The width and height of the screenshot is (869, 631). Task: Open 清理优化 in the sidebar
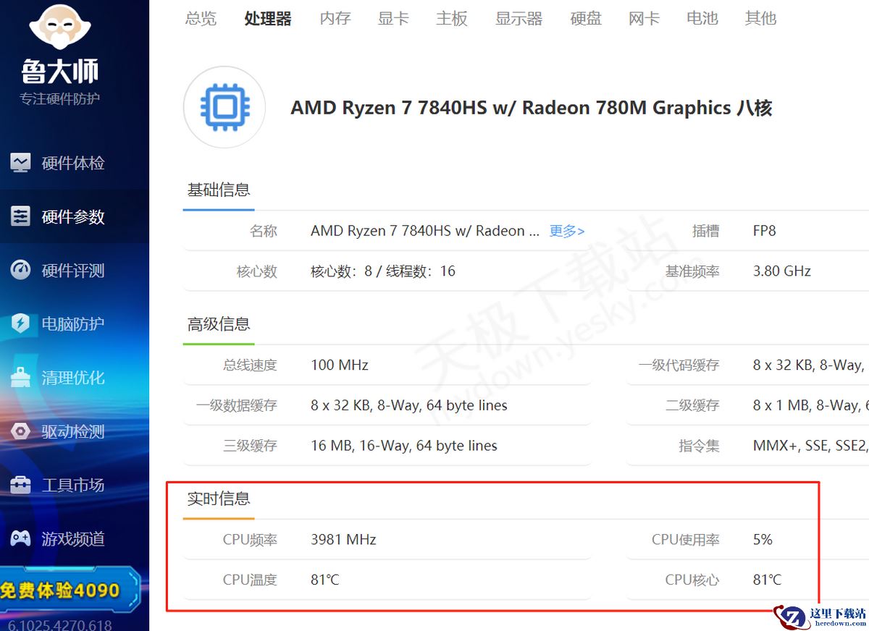coord(73,377)
